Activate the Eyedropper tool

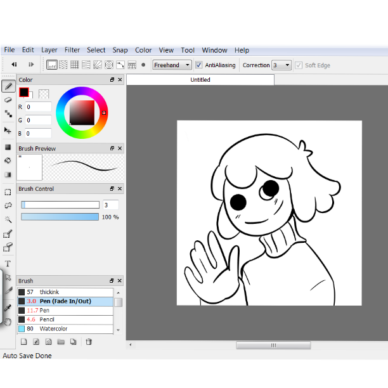(x=8, y=307)
